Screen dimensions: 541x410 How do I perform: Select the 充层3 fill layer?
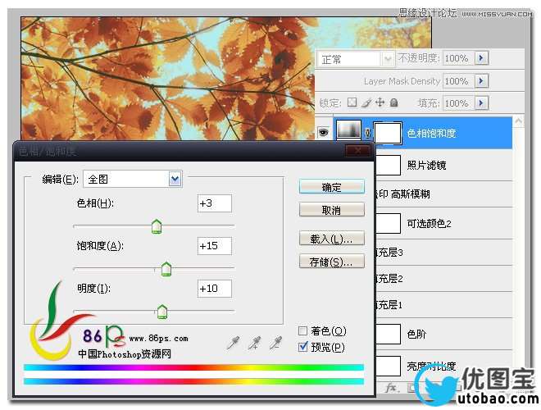tap(444, 253)
